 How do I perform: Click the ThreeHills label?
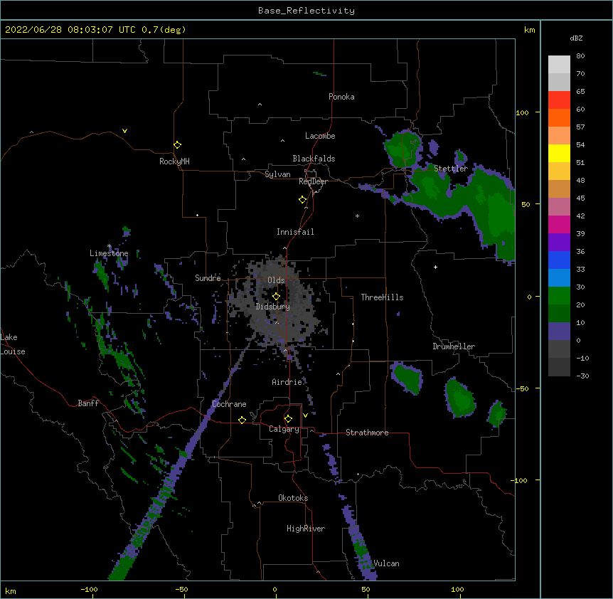tap(382, 297)
